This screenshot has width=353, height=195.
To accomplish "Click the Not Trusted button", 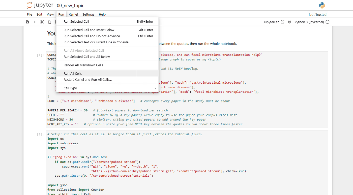I will (318, 15).
